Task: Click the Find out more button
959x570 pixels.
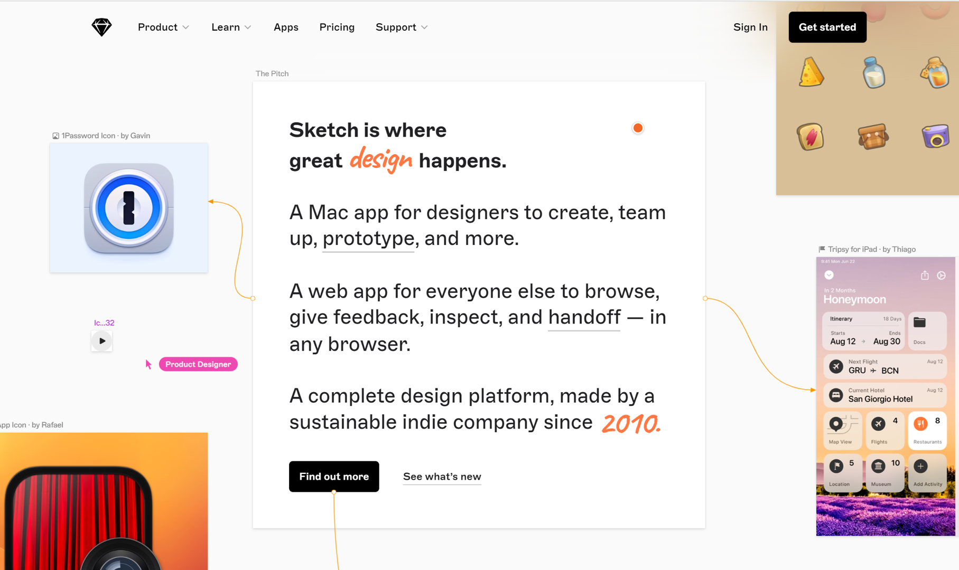Action: 334,477
